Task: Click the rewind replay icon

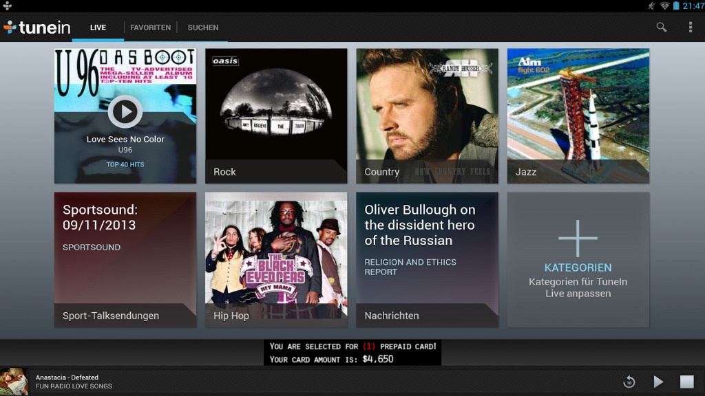Action: 629,382
